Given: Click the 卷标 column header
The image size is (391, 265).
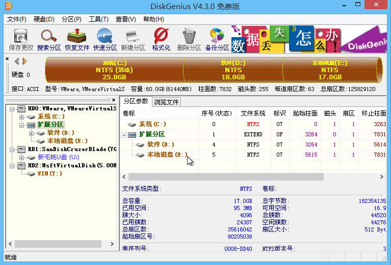Looking at the screenshot, I should 160,113.
